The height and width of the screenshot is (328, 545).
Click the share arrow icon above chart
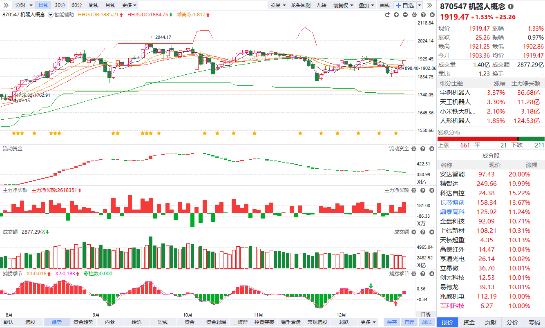[387, 15]
